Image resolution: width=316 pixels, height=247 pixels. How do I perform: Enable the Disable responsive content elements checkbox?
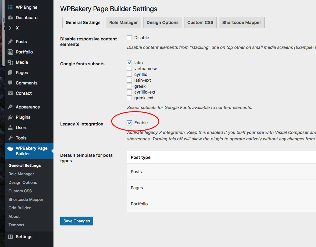pyautogui.click(x=129, y=37)
